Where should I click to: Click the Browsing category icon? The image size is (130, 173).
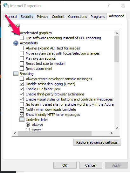click(x=16, y=74)
